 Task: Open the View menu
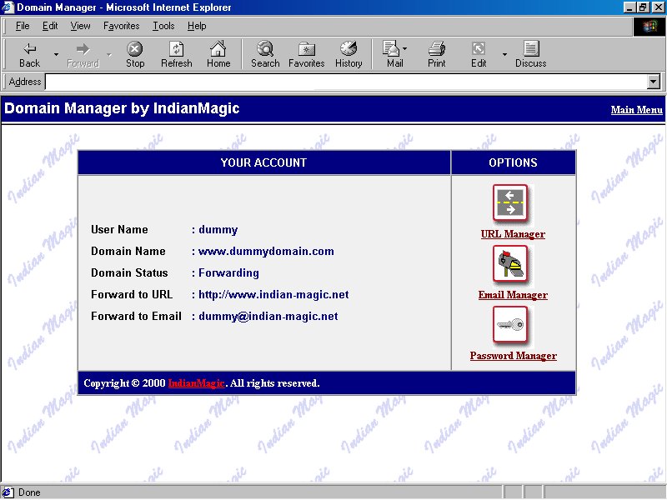pyautogui.click(x=80, y=26)
